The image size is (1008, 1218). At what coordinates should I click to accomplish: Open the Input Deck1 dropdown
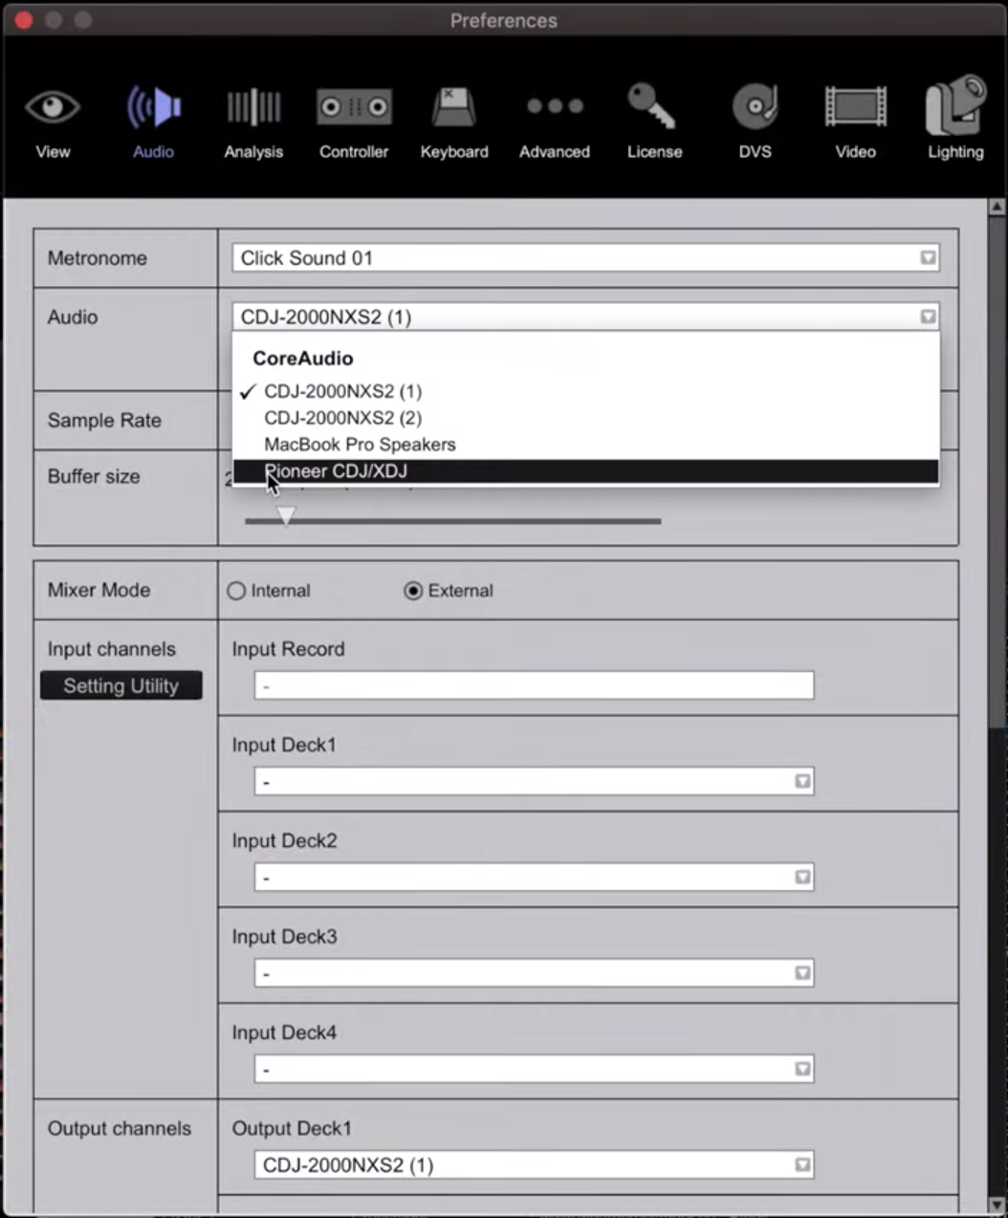click(x=534, y=782)
